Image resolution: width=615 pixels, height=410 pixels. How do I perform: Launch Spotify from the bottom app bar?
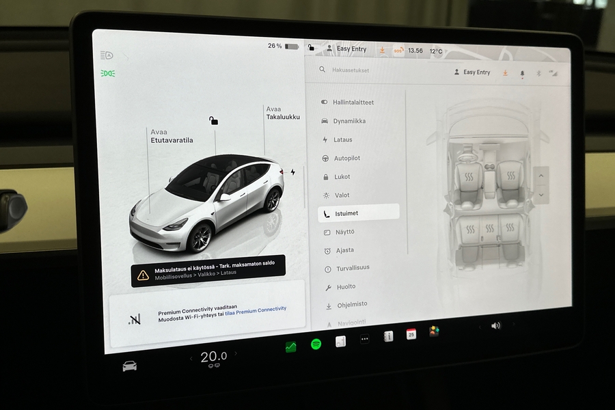point(314,345)
